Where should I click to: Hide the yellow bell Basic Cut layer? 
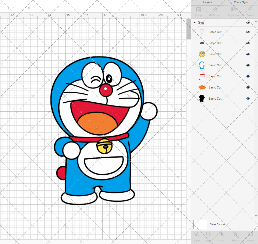(x=248, y=54)
